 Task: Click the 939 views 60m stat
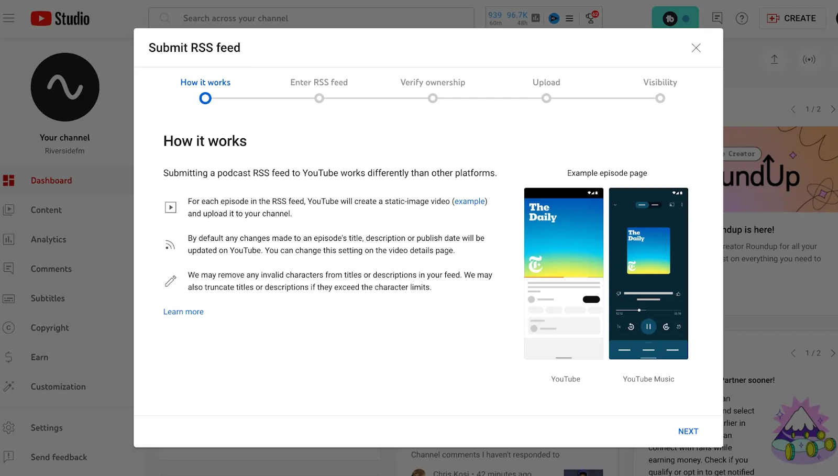(x=495, y=18)
